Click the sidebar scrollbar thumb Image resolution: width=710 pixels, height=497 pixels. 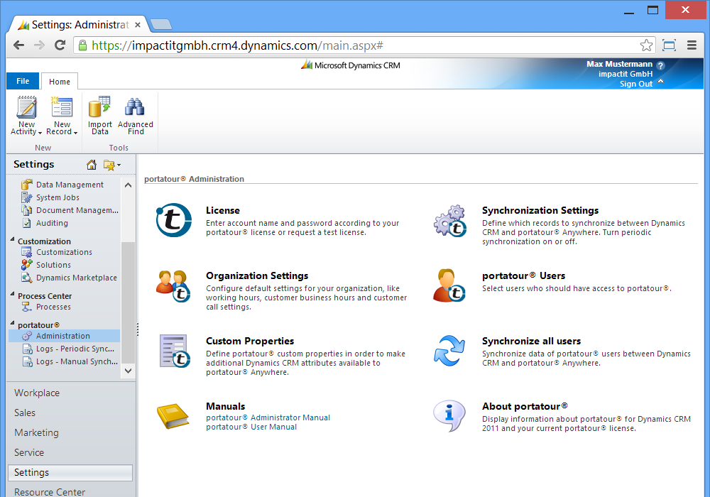[128, 302]
